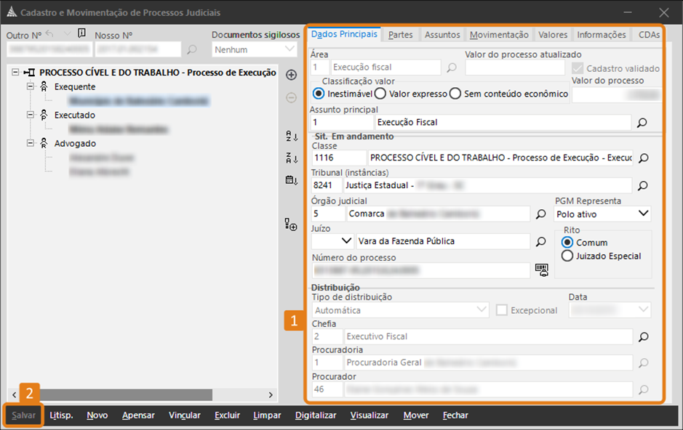Select Juizado Especial as Rito

point(568,256)
